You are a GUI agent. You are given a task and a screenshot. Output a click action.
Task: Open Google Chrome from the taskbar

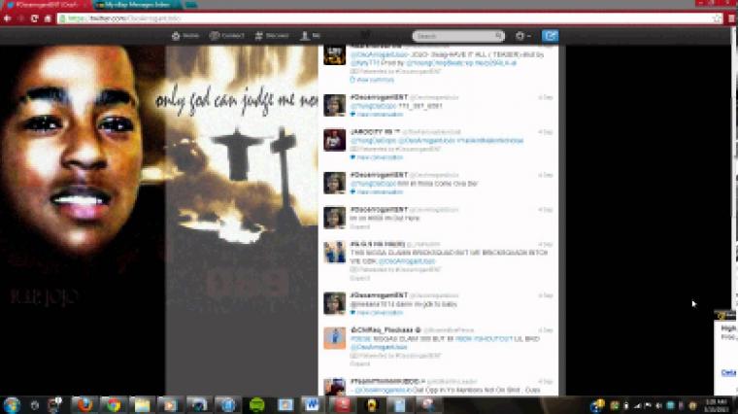[x=114, y=404]
